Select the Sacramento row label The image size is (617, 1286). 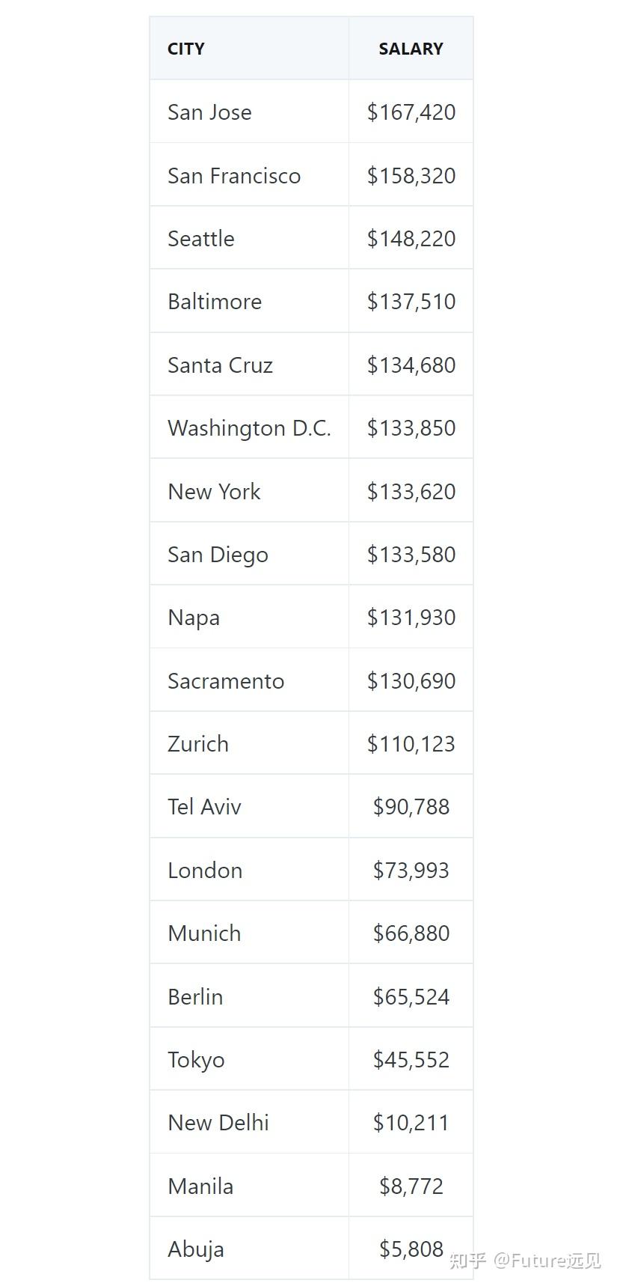pos(226,681)
